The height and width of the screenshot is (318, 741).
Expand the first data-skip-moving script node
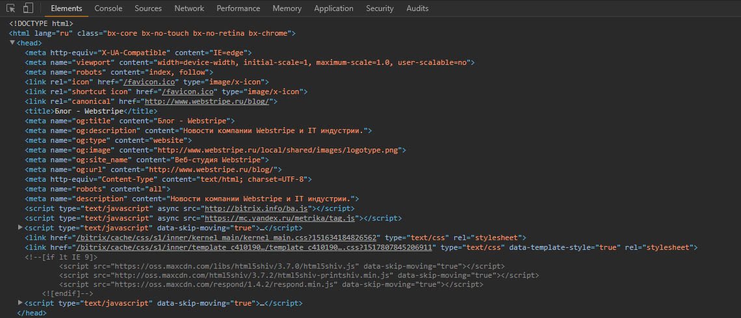tap(20, 227)
